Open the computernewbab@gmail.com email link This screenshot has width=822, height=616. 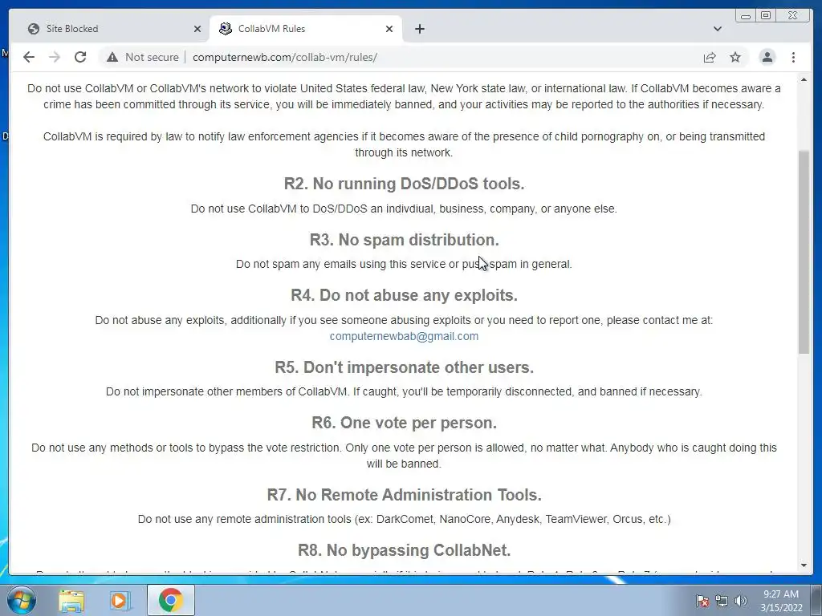[x=404, y=336]
